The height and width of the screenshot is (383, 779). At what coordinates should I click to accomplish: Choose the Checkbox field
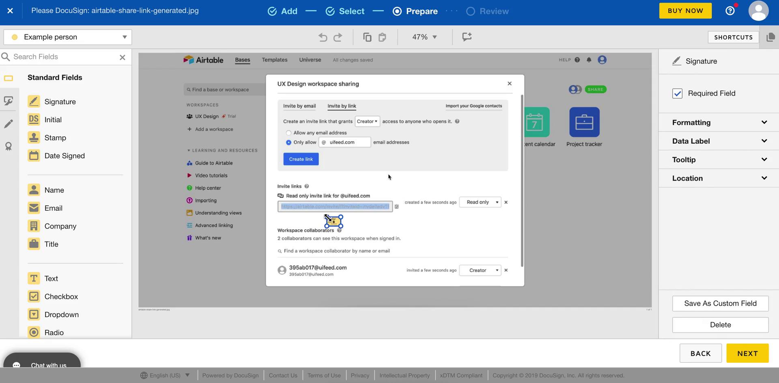(x=53, y=296)
